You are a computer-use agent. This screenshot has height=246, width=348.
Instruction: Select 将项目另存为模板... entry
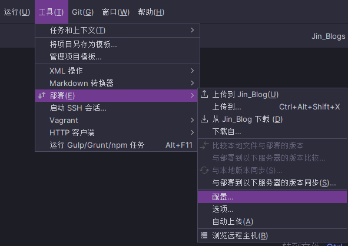click(118, 44)
